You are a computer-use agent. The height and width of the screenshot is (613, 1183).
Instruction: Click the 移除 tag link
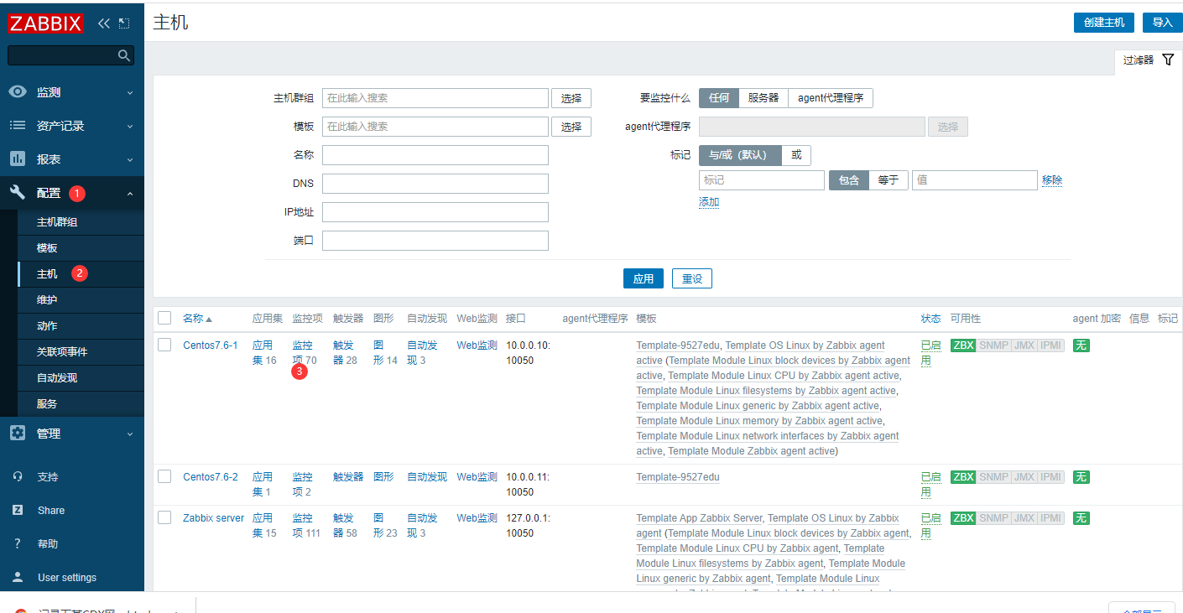pos(1052,180)
